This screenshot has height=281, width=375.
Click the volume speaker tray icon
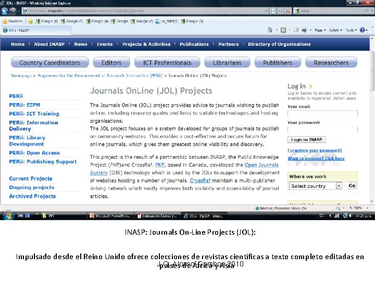351,216
